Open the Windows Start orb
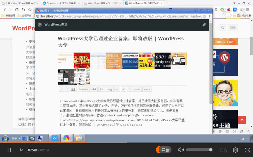 point(5,138)
